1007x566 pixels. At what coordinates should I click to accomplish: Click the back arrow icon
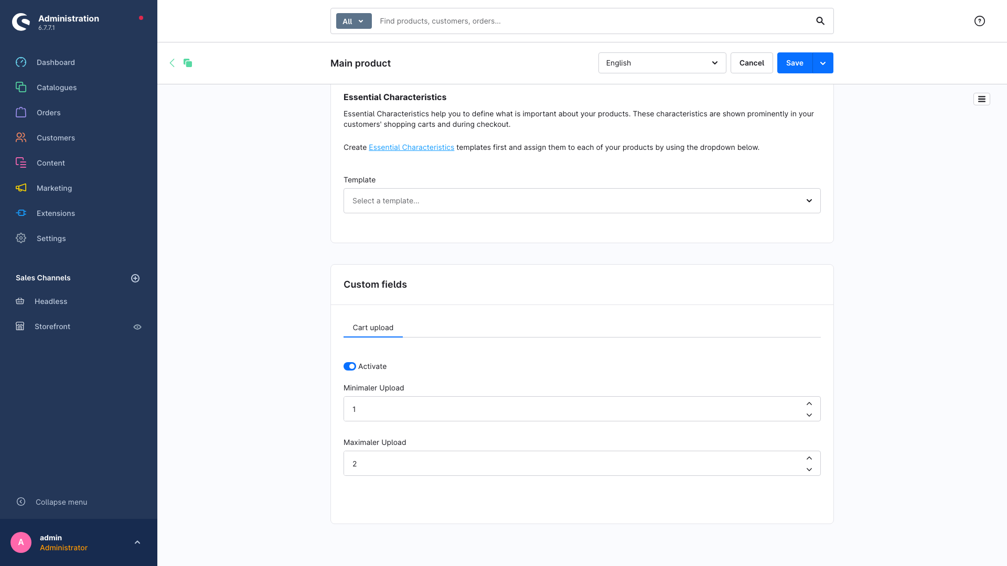pos(172,63)
